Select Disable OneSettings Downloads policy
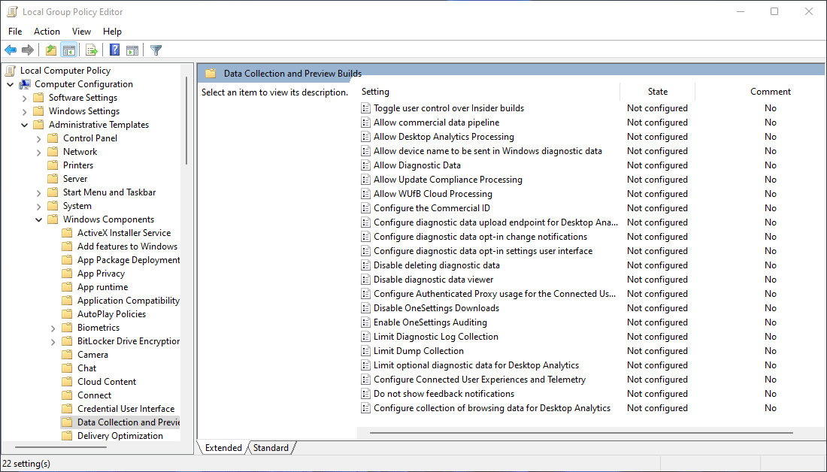 point(436,308)
